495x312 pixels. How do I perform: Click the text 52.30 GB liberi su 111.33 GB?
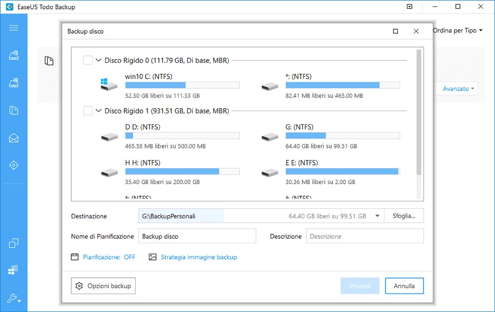tap(162, 96)
